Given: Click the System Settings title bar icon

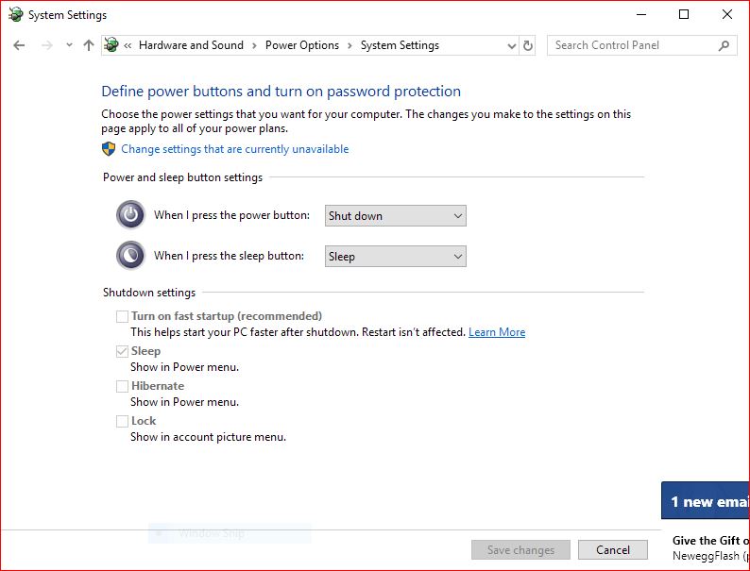Looking at the screenshot, I should [16, 15].
